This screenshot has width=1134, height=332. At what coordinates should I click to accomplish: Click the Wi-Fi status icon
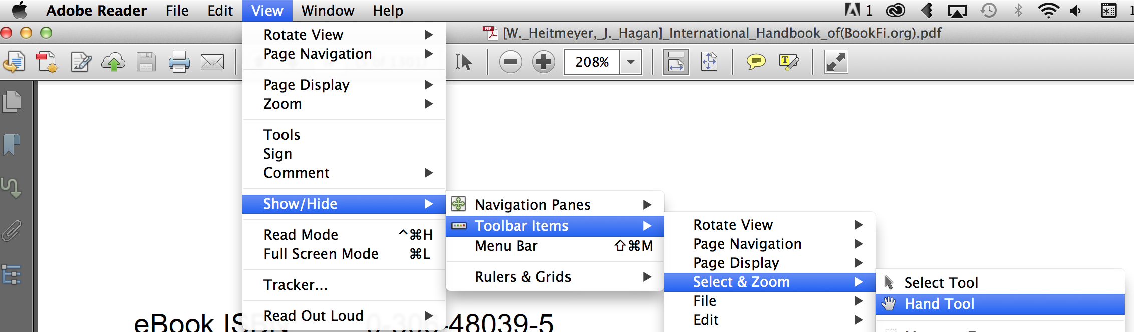point(1048,10)
